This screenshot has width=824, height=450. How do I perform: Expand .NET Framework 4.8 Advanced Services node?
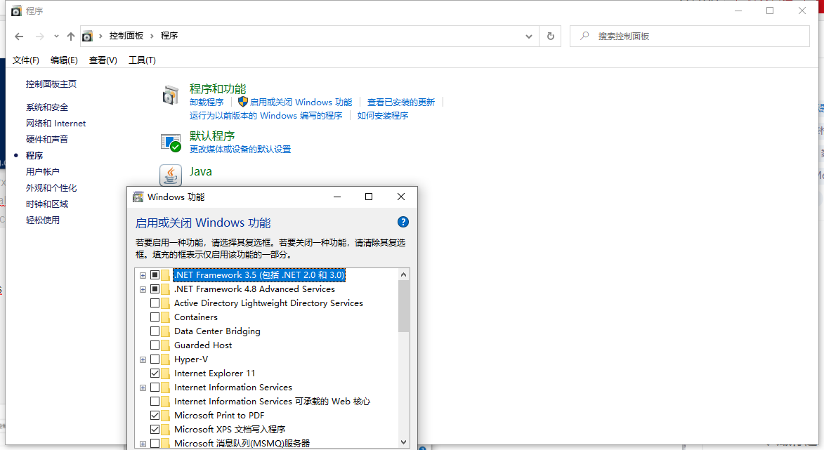[143, 289]
